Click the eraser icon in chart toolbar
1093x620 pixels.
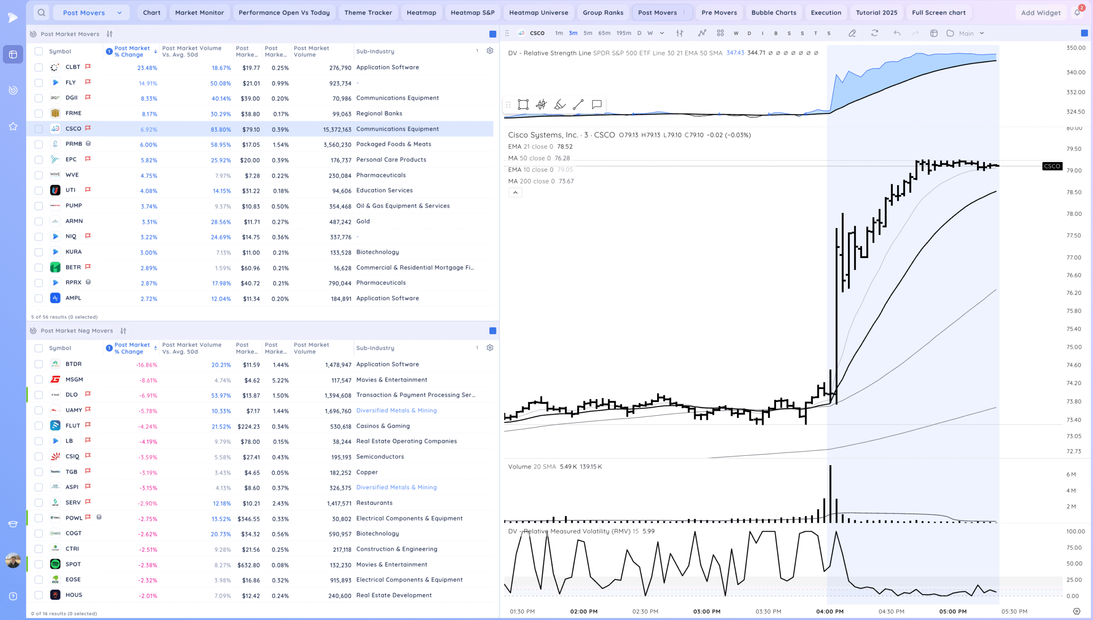click(852, 33)
